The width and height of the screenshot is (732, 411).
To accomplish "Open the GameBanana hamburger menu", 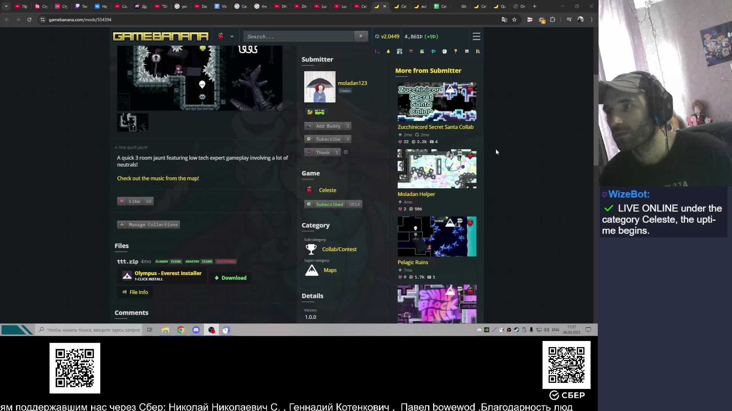I will tap(476, 37).
